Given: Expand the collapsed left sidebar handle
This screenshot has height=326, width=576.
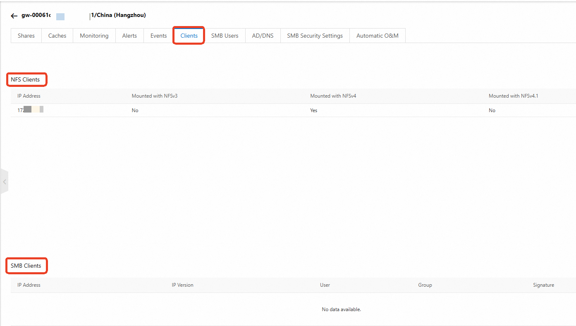Looking at the screenshot, I should pyautogui.click(x=4, y=182).
